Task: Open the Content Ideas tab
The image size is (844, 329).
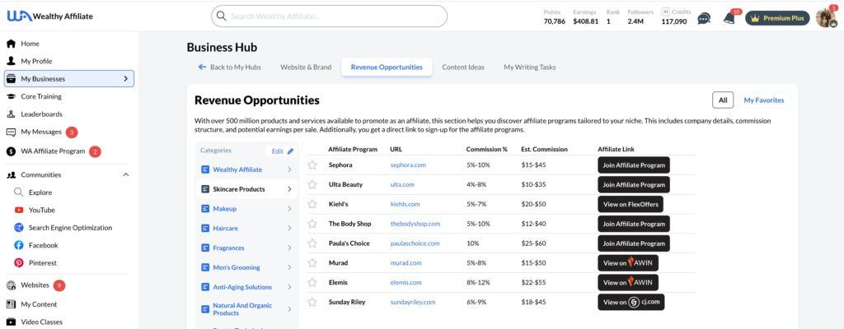Action: point(463,67)
